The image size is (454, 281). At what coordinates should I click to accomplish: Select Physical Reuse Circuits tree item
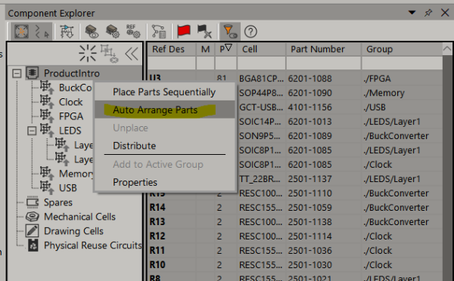pos(92,245)
